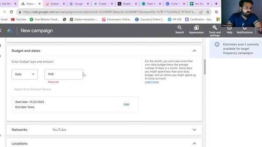Open the Appearance settings icon
This screenshot has width=262, height=147.
coord(196,30)
